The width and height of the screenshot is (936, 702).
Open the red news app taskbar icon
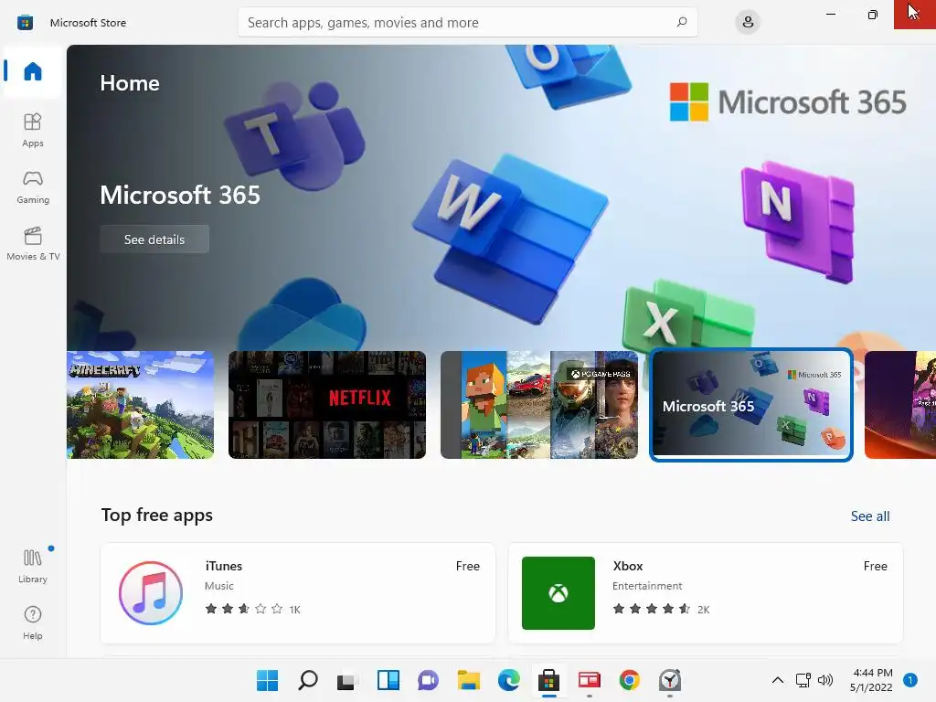tap(590, 680)
